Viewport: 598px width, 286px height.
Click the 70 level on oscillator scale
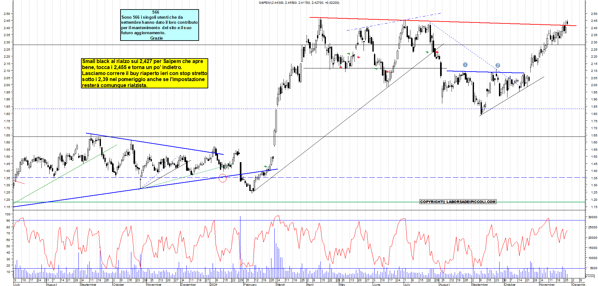point(9,233)
